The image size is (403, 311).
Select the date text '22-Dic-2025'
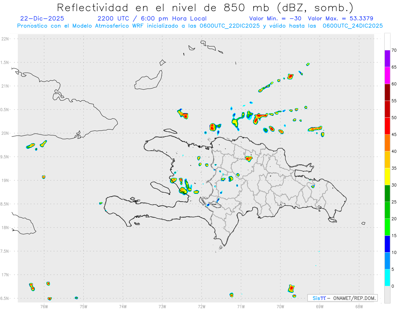(x=42, y=18)
